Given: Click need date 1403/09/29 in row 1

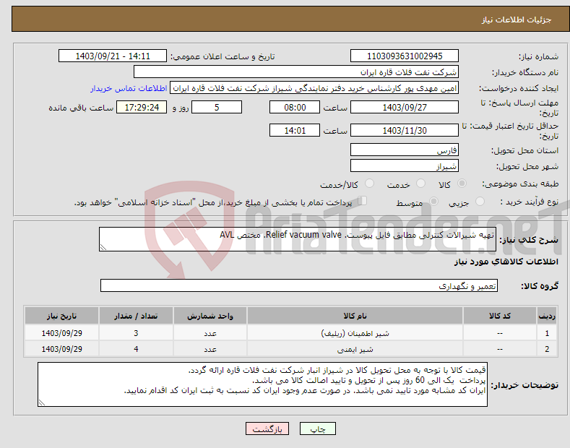Looking at the screenshot, I should pyautogui.click(x=61, y=333).
